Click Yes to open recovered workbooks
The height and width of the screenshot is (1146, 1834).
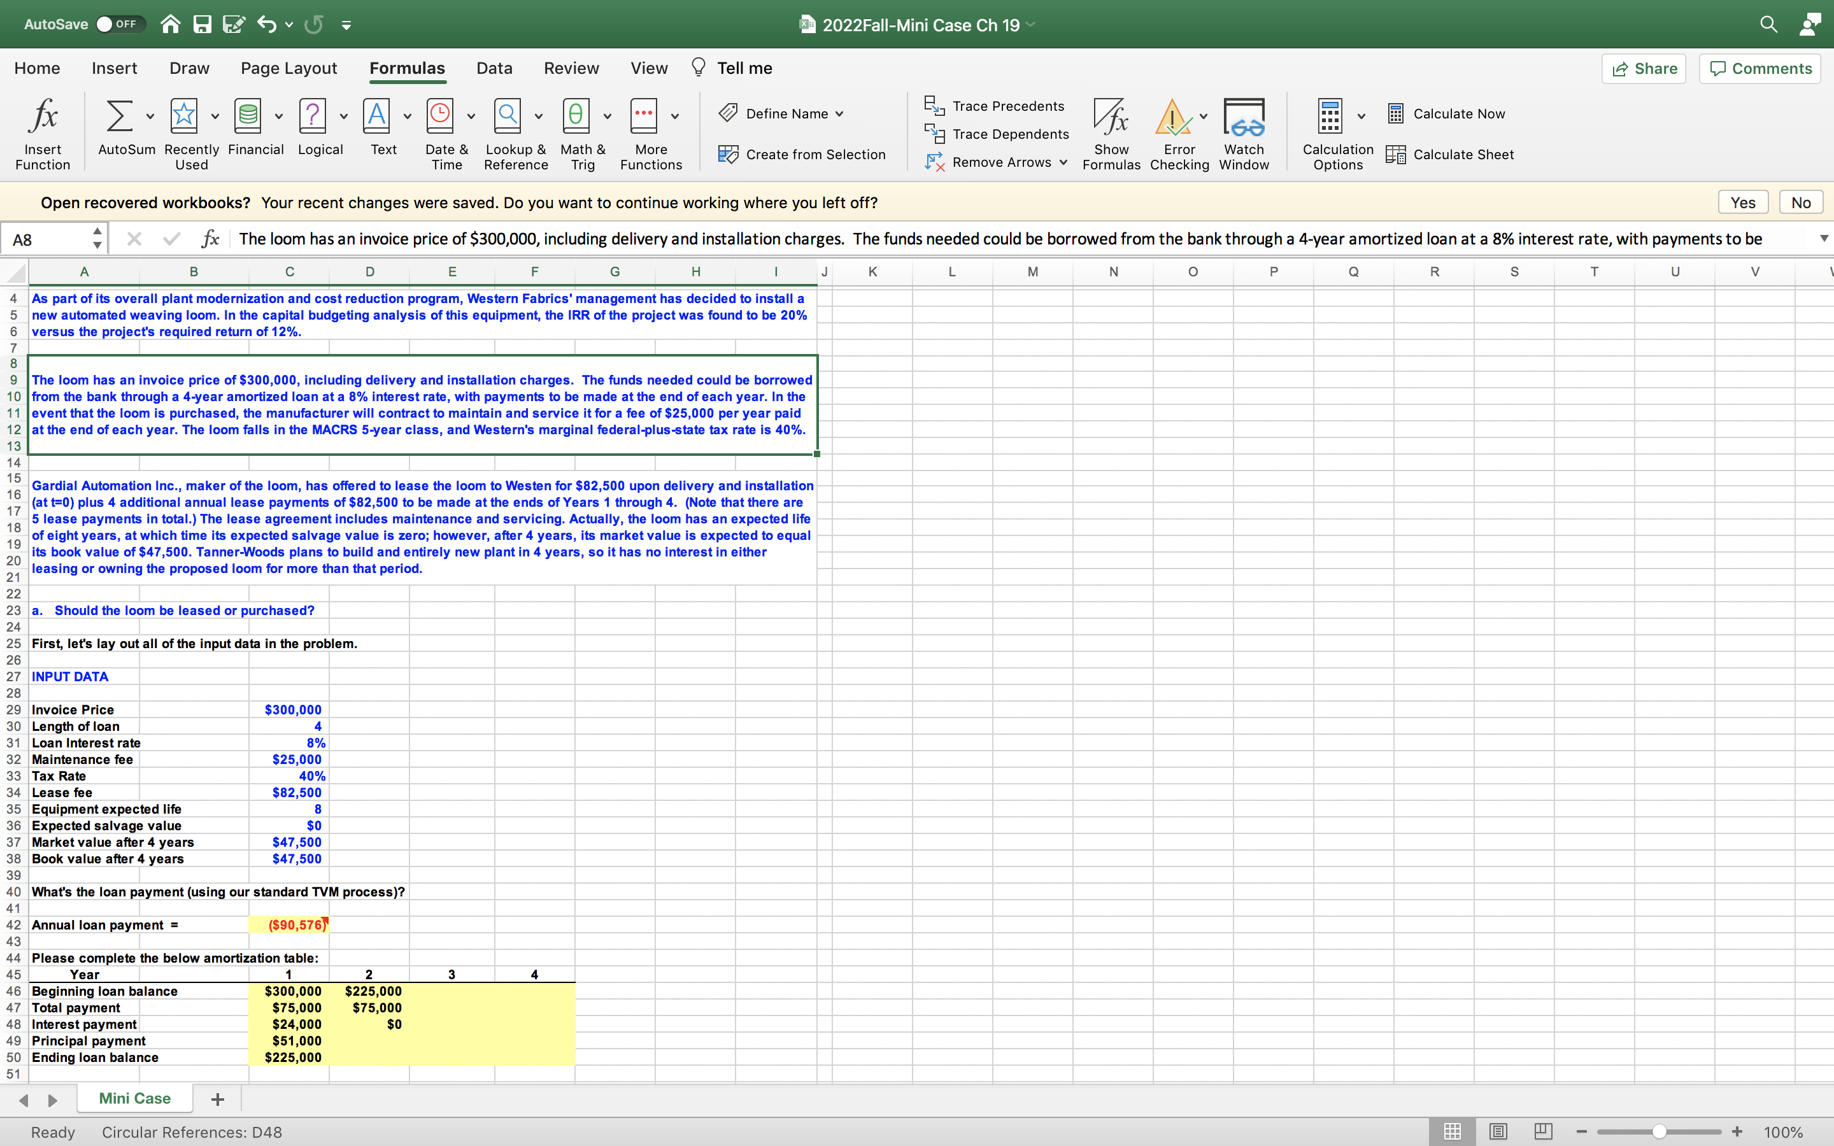[1742, 202]
